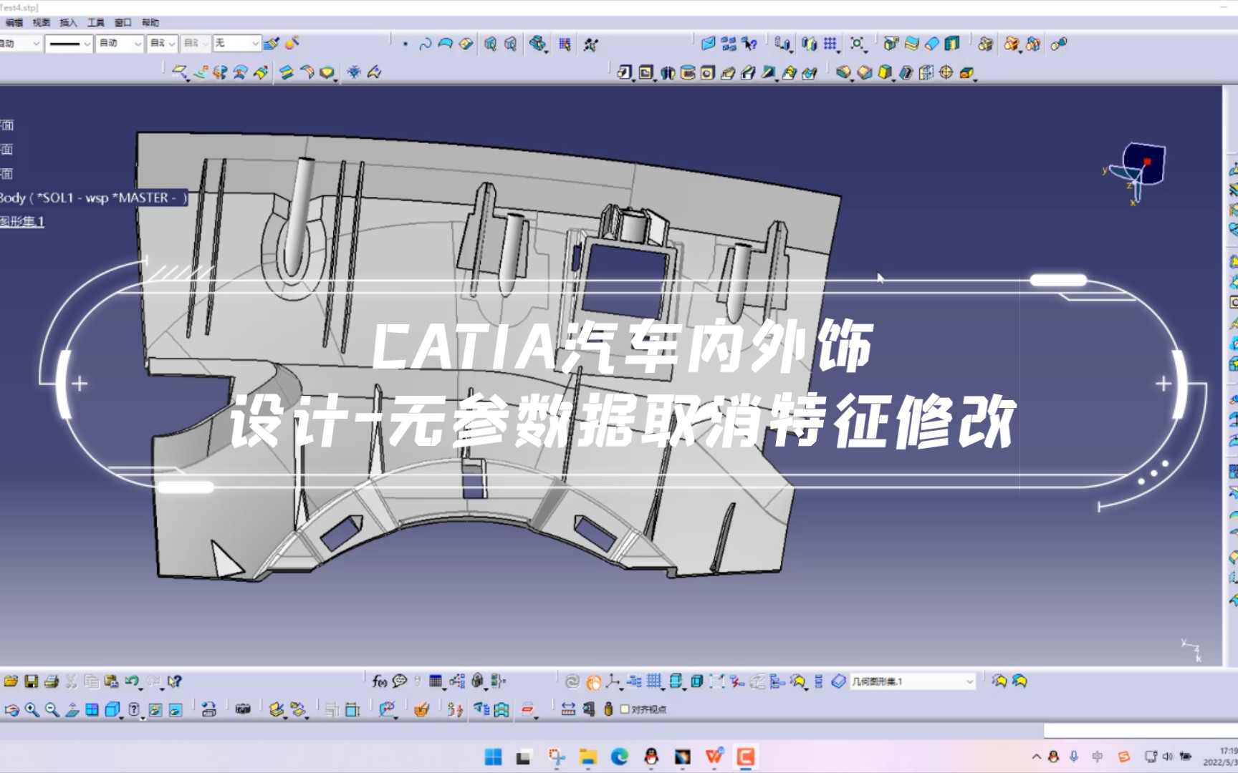Select the Point creation tool
Image resolution: width=1238 pixels, height=773 pixels.
(406, 44)
